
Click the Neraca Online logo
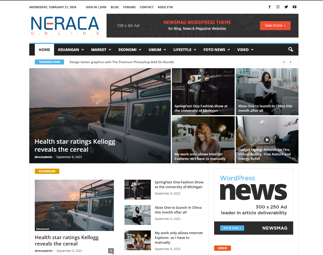point(65,26)
